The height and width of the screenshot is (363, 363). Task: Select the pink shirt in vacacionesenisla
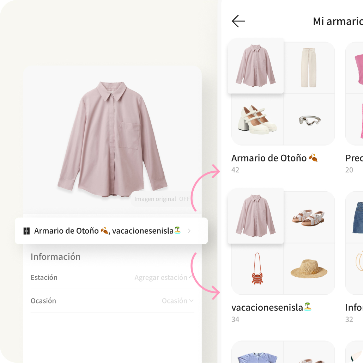(x=256, y=215)
